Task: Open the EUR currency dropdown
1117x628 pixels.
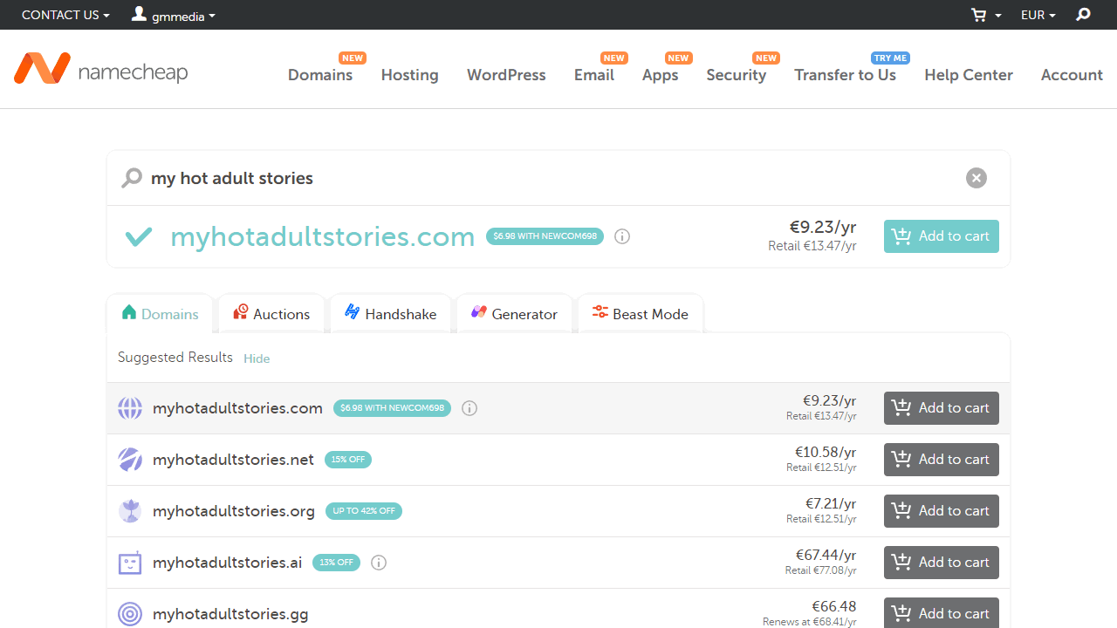Action: [1038, 15]
